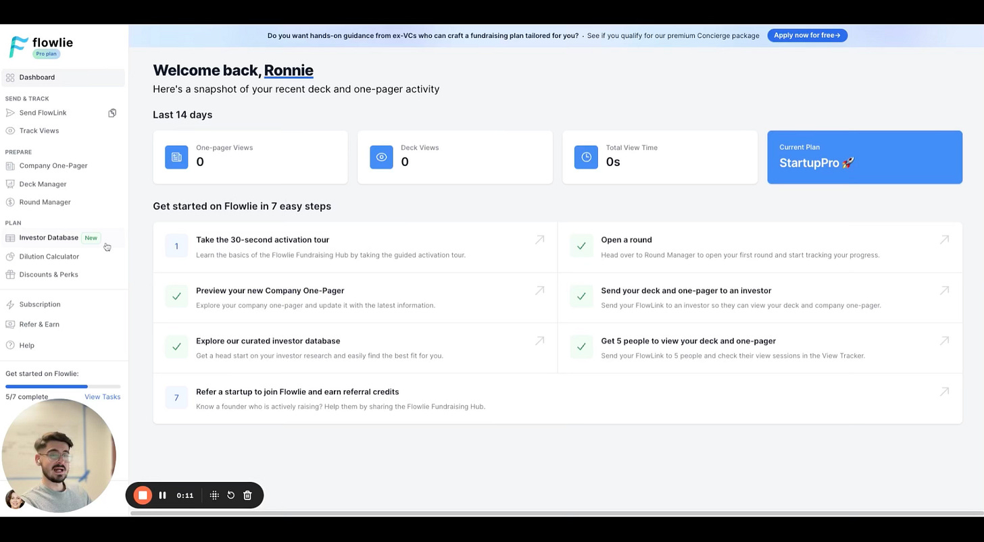Delete the recording with the trash icon
984x542 pixels.
click(247, 495)
